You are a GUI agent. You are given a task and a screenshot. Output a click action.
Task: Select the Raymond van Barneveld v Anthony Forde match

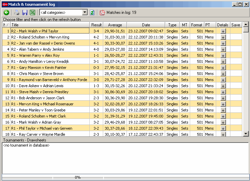click(x=49, y=80)
